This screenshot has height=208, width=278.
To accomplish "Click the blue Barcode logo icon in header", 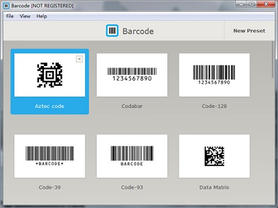I will pos(112,31).
